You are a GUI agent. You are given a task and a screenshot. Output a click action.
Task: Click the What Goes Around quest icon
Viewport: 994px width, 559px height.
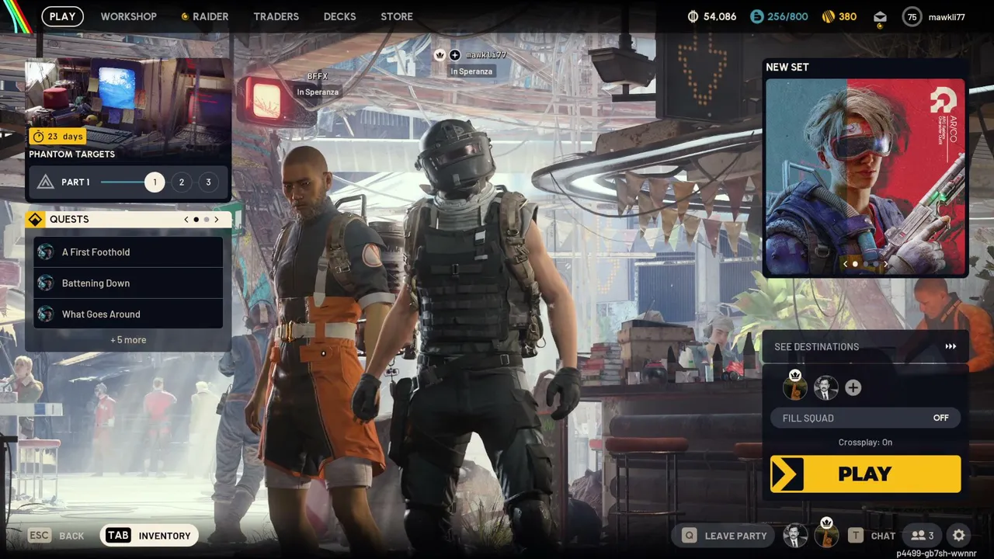point(46,314)
